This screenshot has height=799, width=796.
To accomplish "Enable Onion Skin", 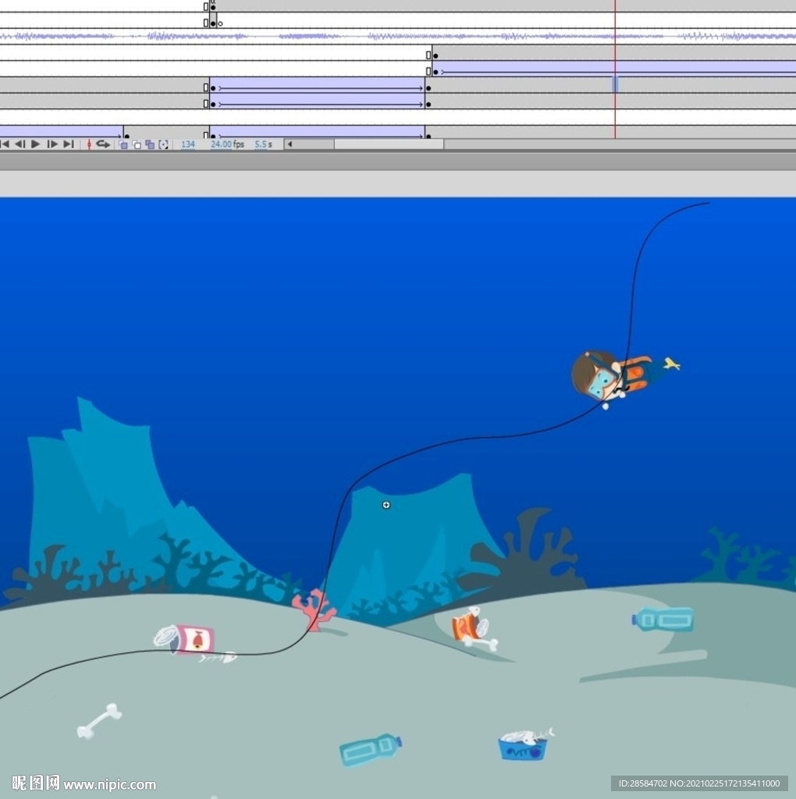I will [123, 144].
